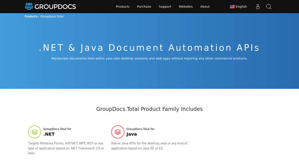Screen dimensions: 299x168
Task: Open the English language selector
Action: [x=238, y=6]
